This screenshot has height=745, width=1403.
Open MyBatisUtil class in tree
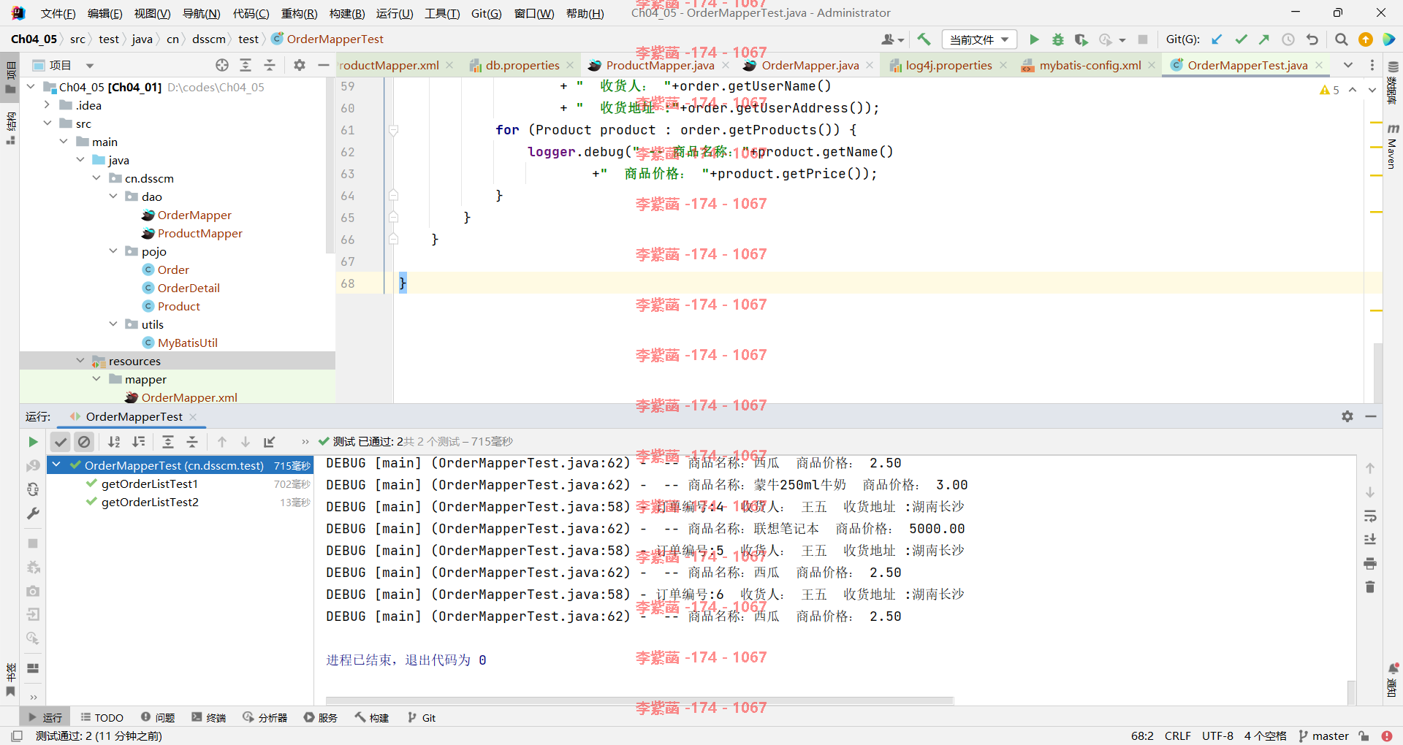click(x=187, y=343)
